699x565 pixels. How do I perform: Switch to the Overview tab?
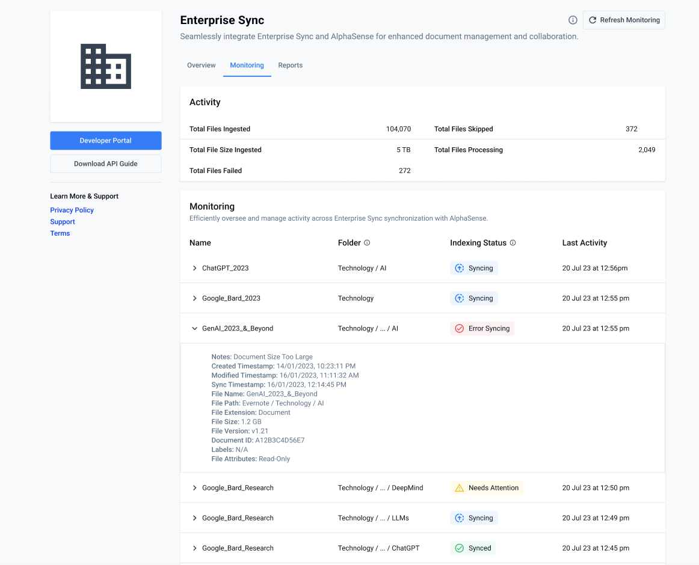pos(201,65)
